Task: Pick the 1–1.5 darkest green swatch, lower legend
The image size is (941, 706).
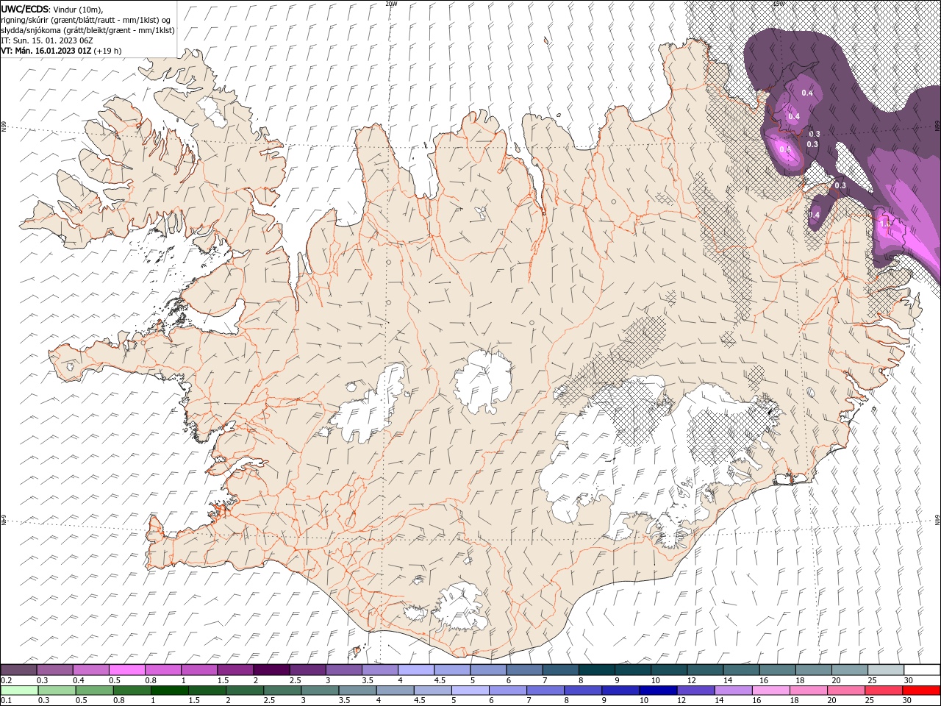Action: pyautogui.click(x=169, y=691)
